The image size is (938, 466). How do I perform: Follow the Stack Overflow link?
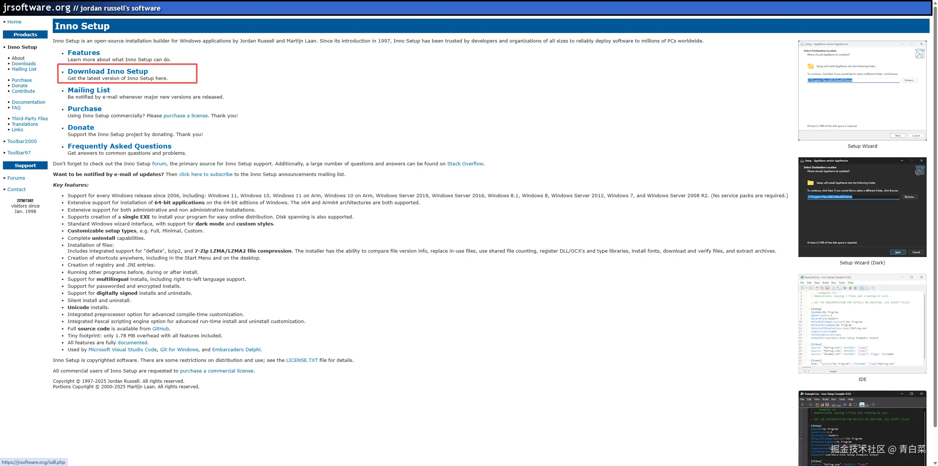click(x=465, y=164)
